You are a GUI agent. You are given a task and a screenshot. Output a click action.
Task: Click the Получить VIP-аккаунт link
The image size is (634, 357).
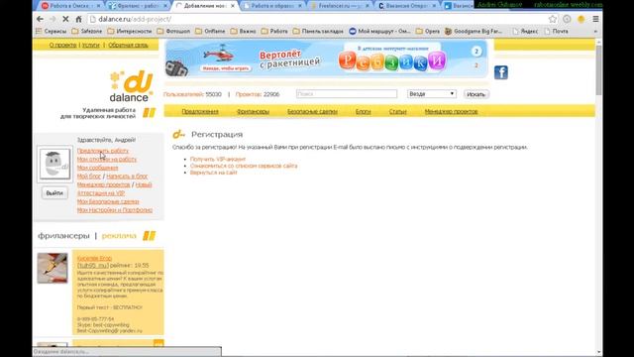(x=218, y=159)
